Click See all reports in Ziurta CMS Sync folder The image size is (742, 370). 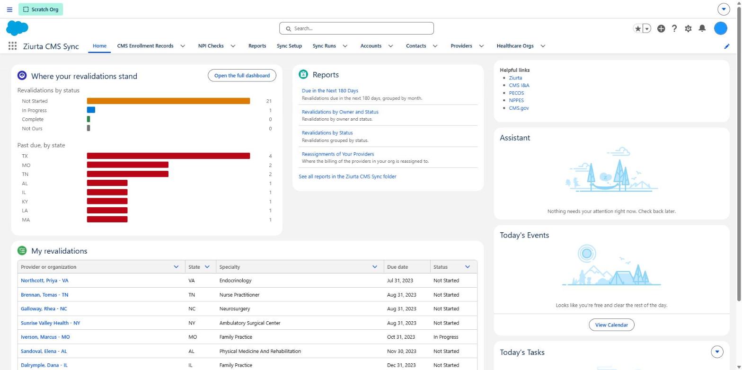347,176
